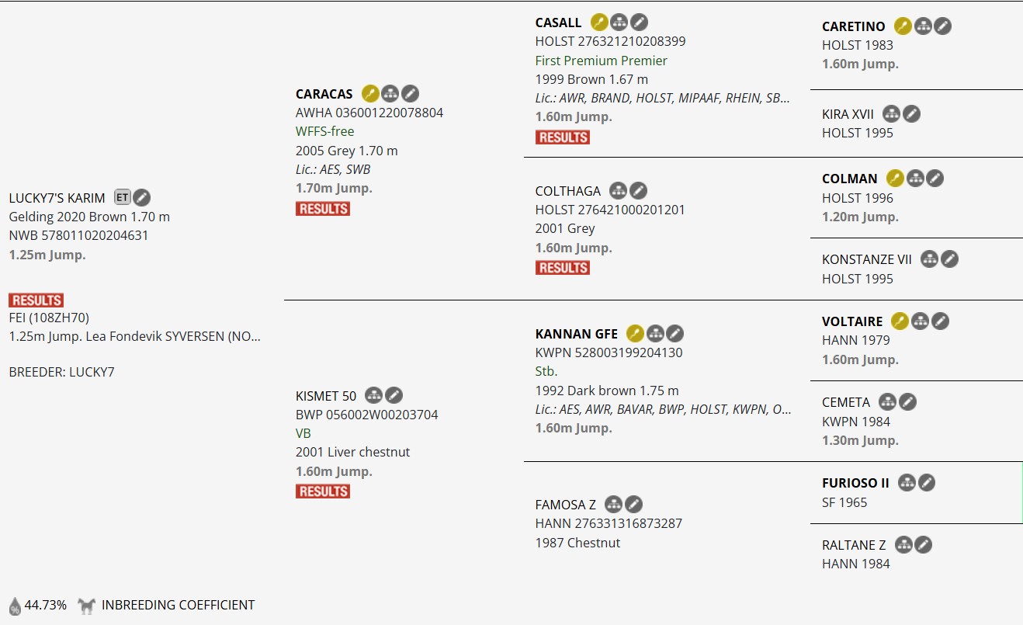The image size is (1023, 625).
Task: Open RESULTS for LUCKY7'S KARIM
Action: [36, 300]
